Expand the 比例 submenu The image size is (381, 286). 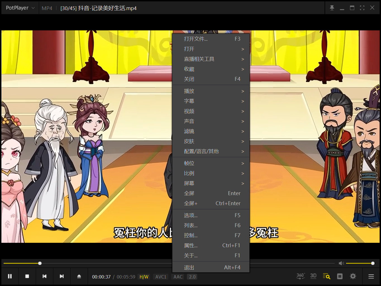pos(211,173)
